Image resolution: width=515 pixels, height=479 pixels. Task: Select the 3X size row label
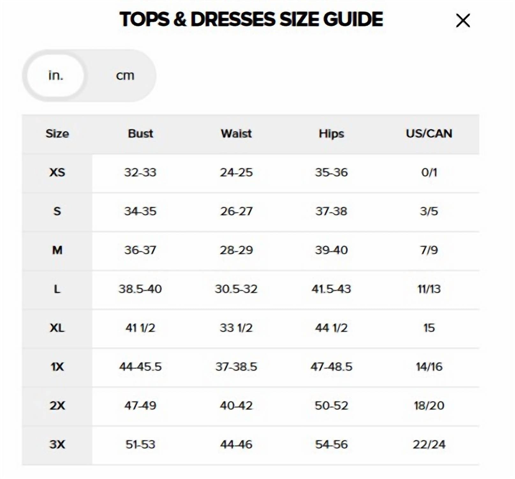coord(57,444)
